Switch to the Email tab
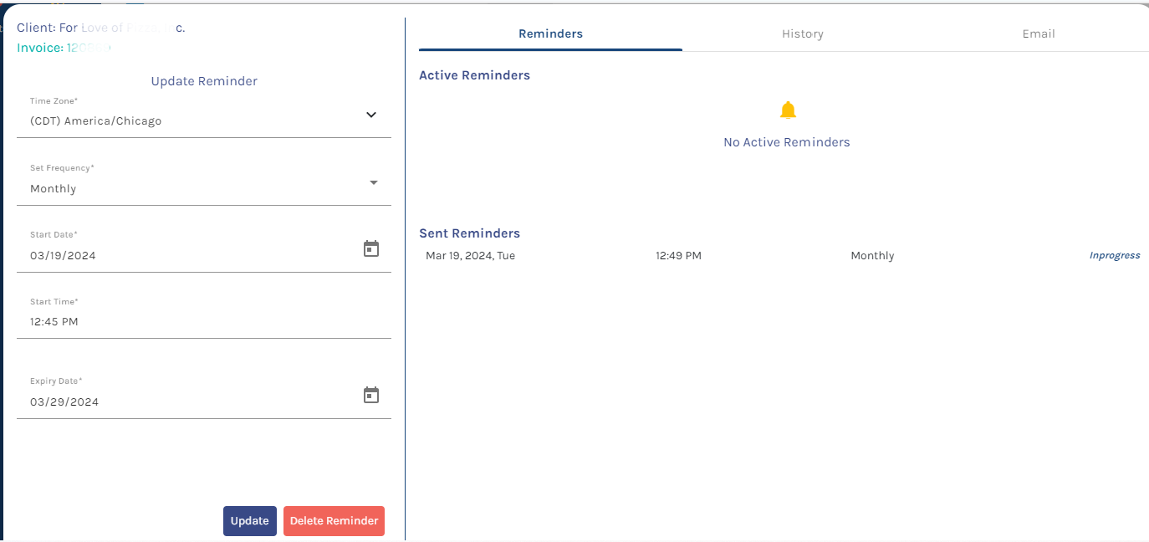Viewport: 1149px width, 542px height. [x=1039, y=34]
